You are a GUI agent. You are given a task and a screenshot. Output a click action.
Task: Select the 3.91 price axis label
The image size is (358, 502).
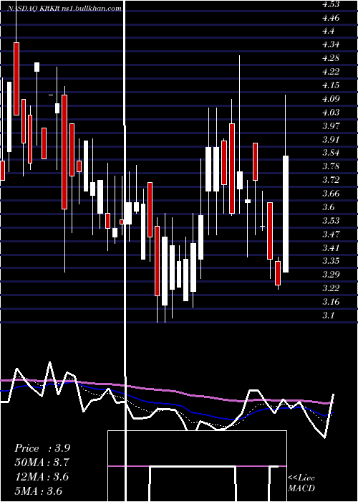click(331, 140)
